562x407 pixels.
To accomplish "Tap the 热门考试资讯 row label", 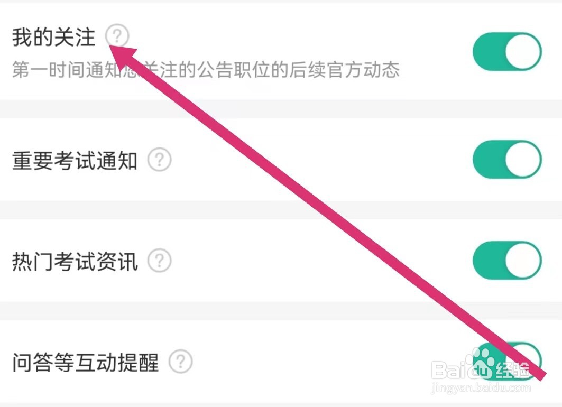I will [x=75, y=262].
